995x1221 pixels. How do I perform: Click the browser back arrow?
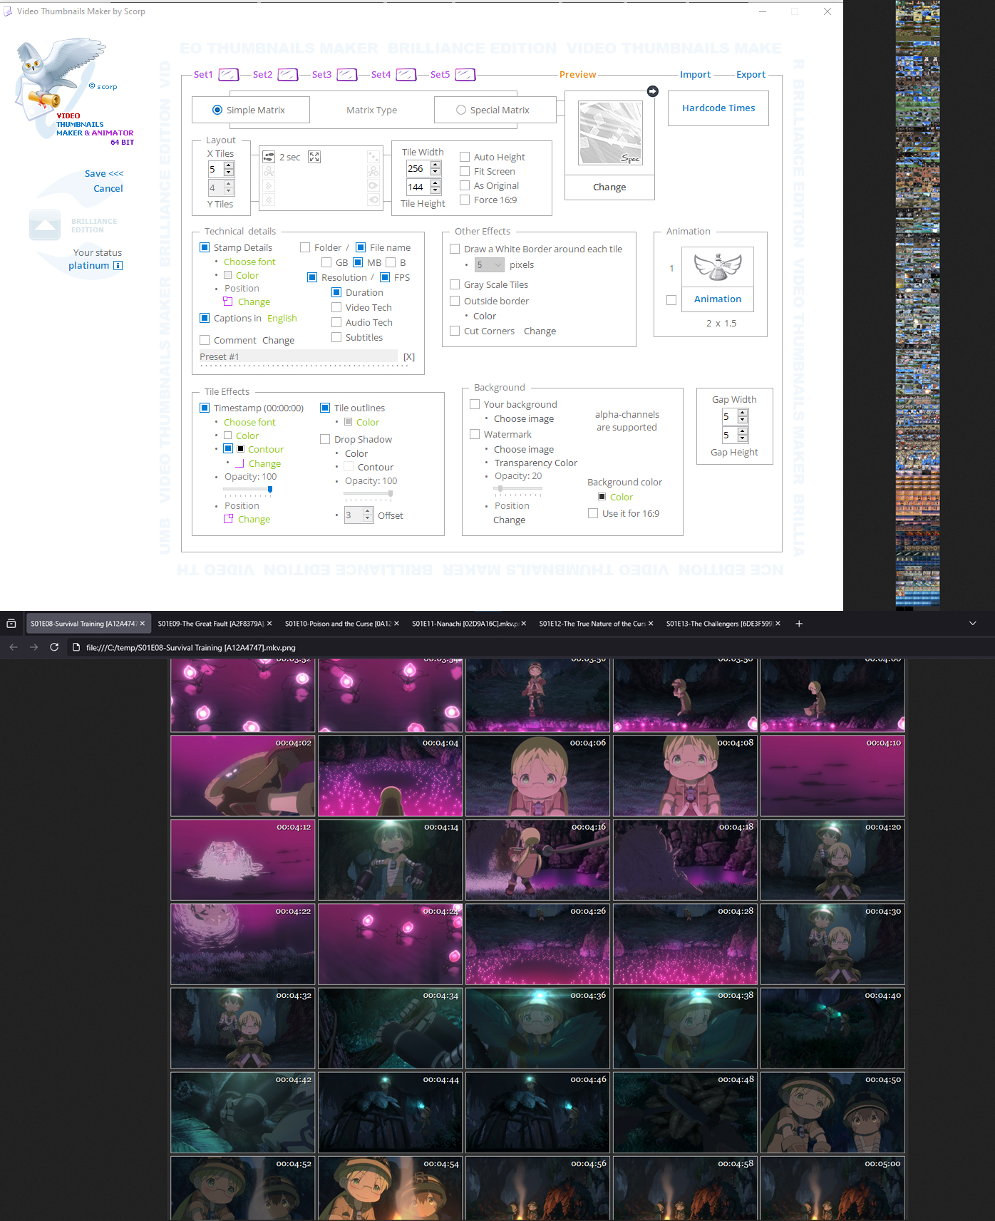click(14, 647)
